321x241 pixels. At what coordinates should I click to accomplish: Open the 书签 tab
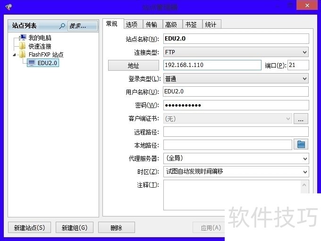[x=191, y=25]
